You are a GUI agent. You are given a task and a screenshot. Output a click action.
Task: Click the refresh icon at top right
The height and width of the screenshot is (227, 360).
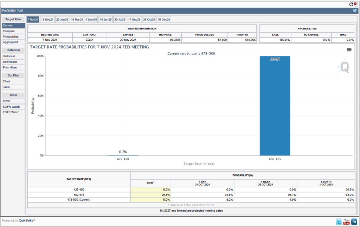(x=351, y=4)
